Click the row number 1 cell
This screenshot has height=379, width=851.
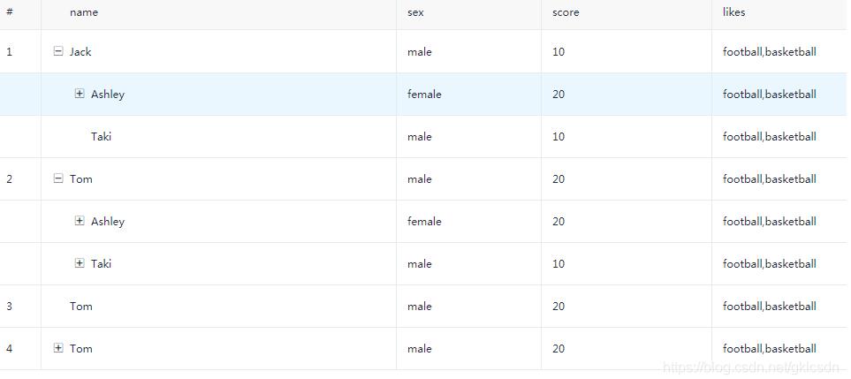pos(10,51)
